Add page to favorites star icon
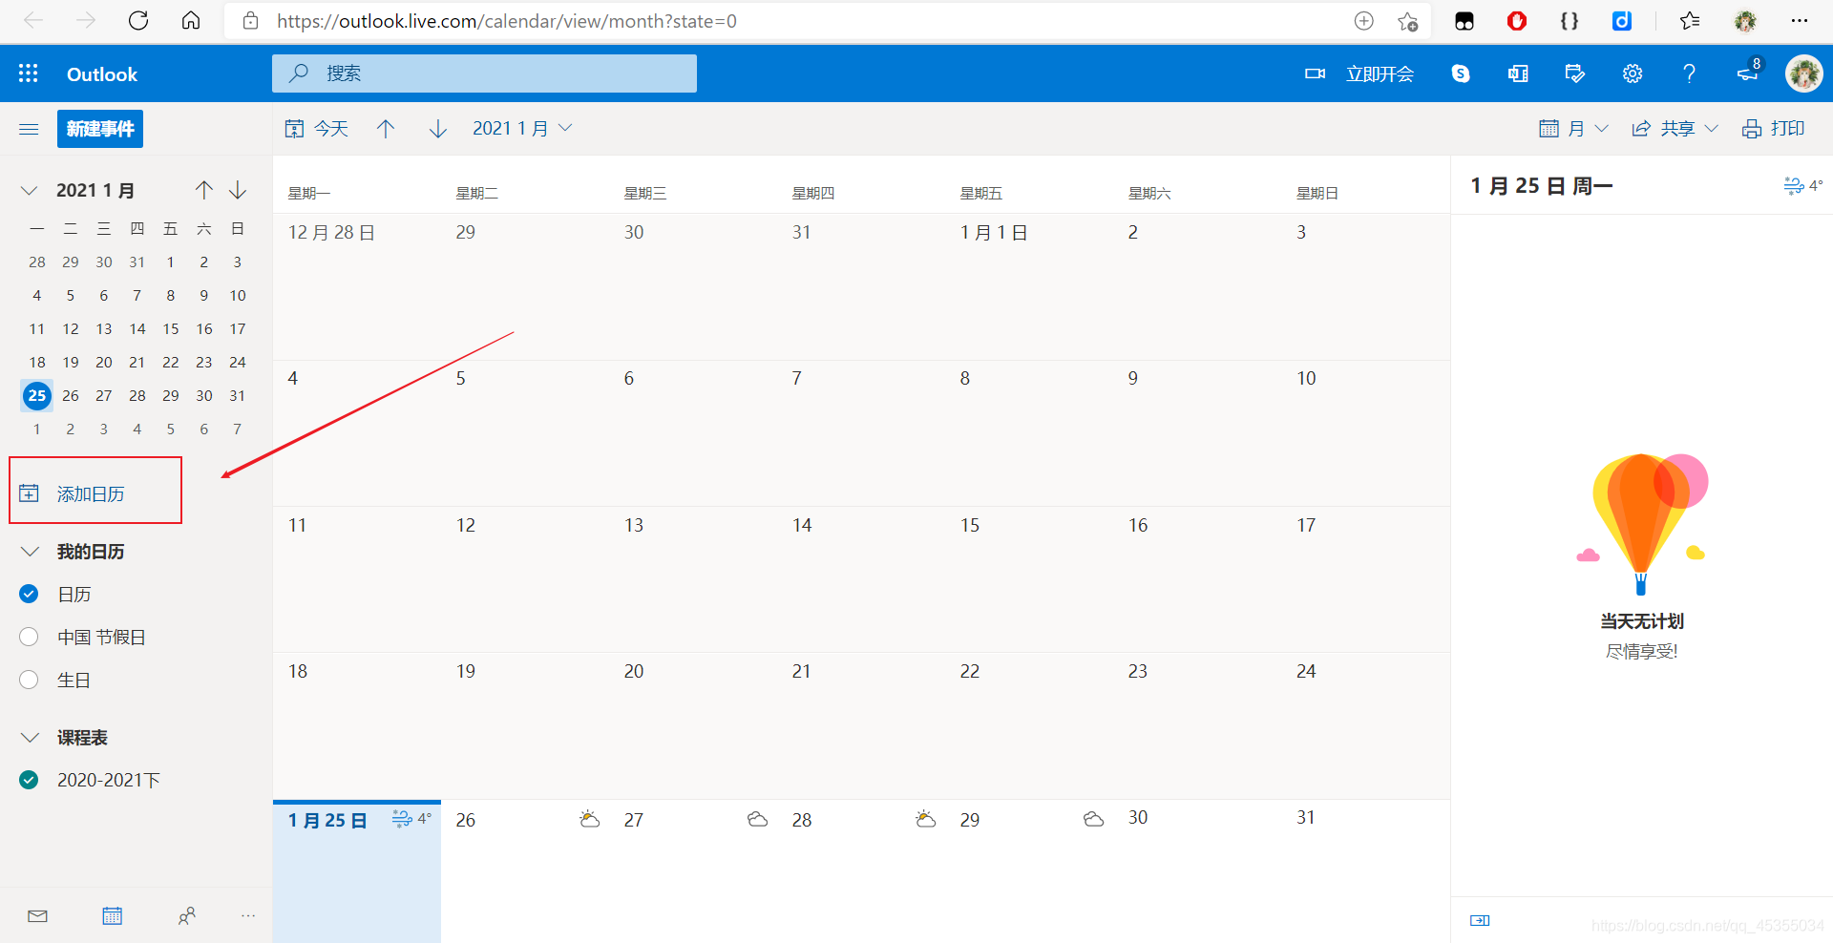Screen dimensions: 1833x943 (1408, 21)
